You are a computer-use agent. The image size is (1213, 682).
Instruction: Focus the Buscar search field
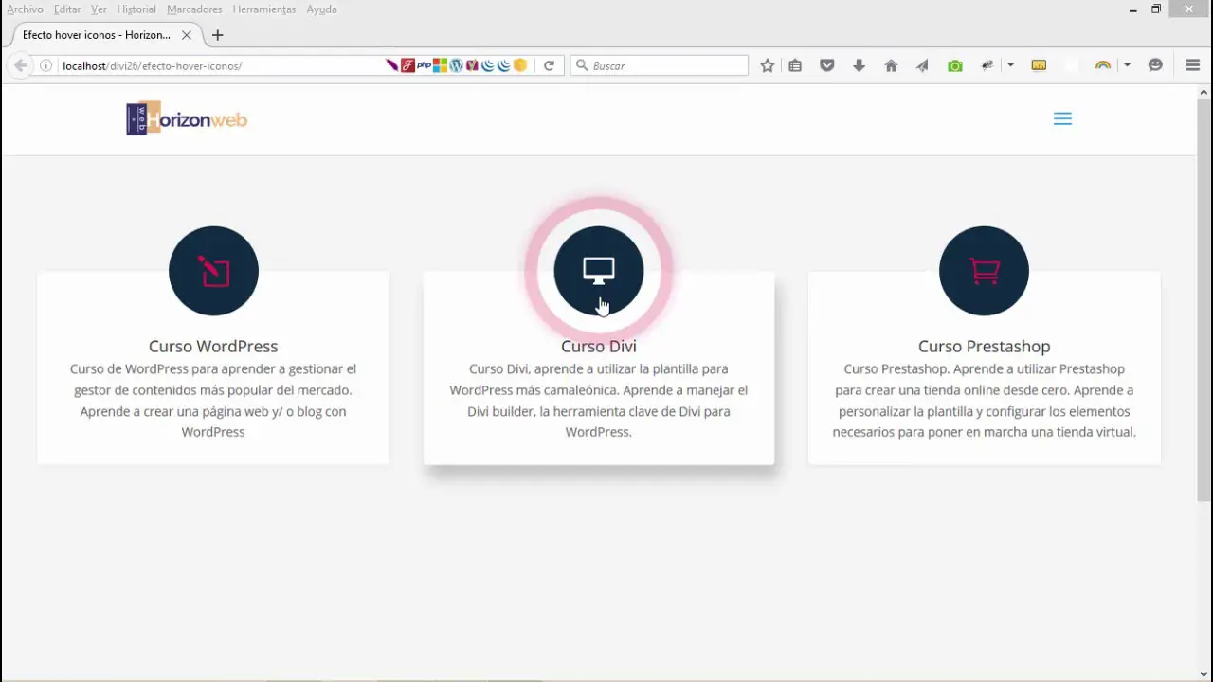660,65
